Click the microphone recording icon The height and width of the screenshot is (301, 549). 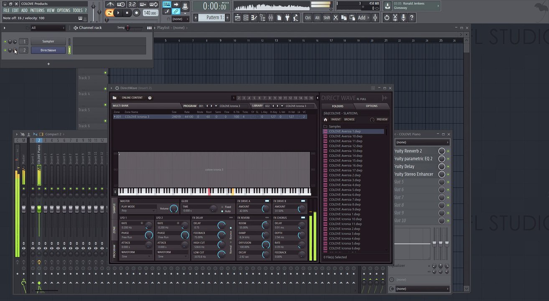(x=403, y=18)
